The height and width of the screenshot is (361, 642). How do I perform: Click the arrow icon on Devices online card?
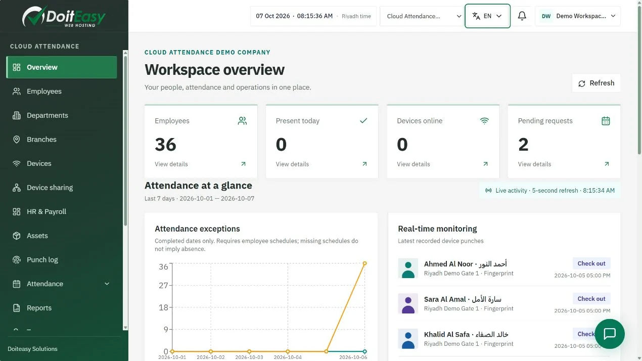(485, 164)
